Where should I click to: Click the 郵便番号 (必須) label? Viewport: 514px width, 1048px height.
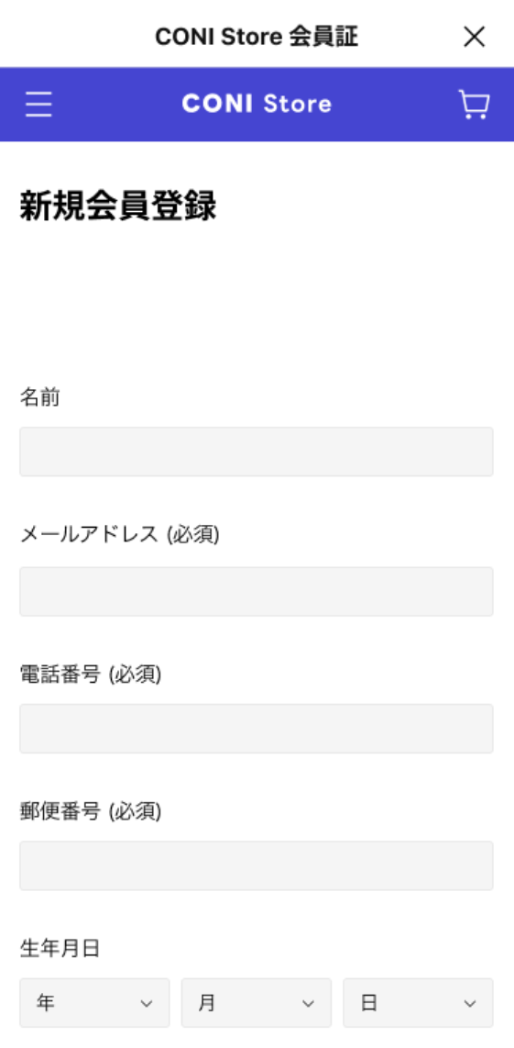[91, 811]
